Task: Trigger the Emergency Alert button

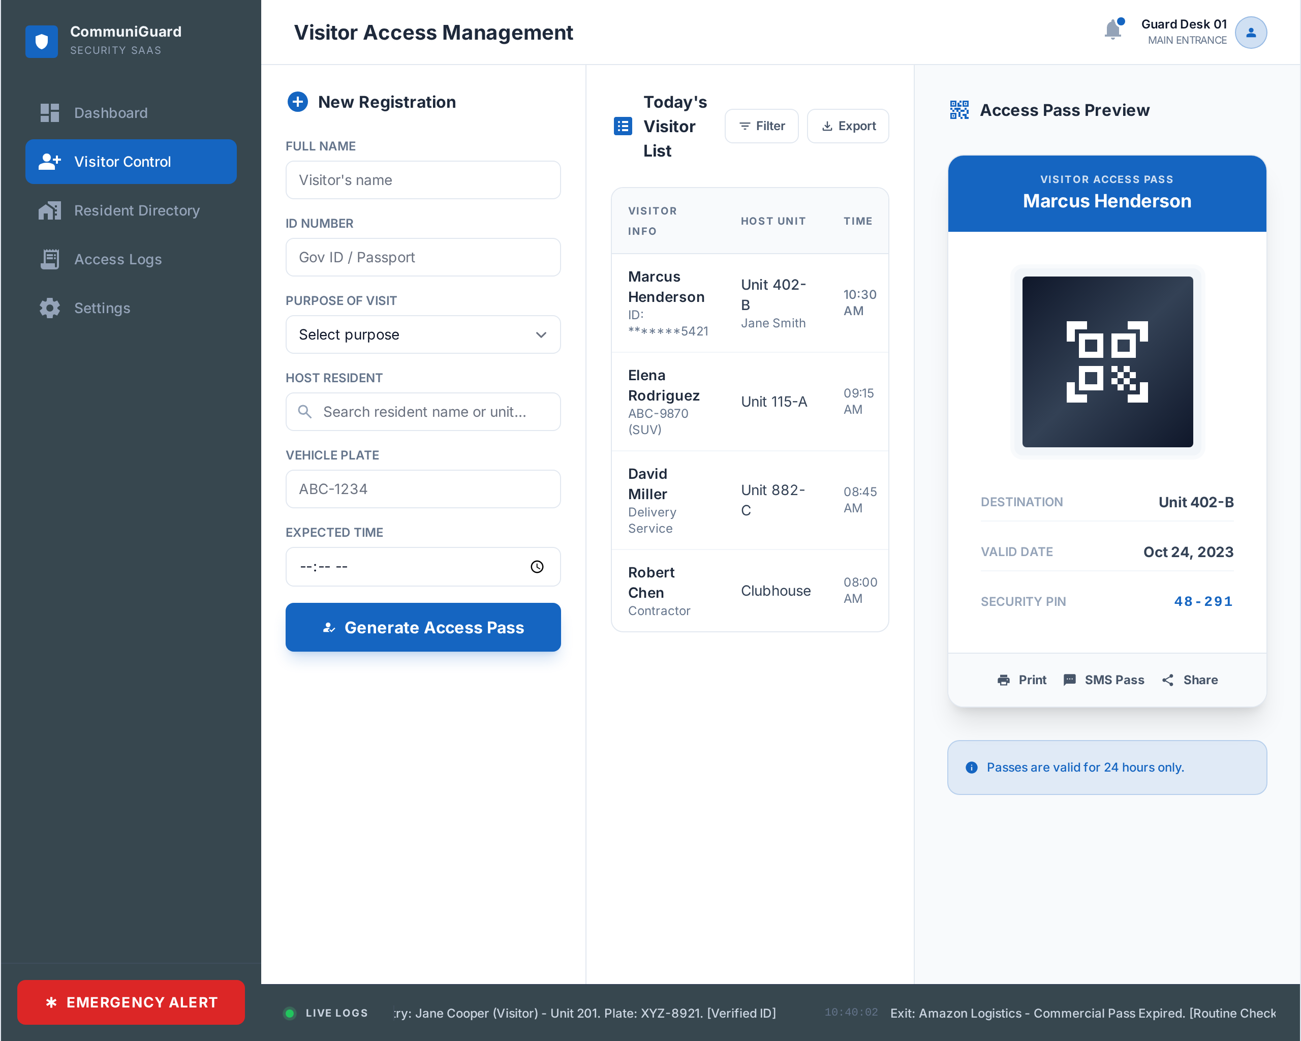Action: [131, 1002]
